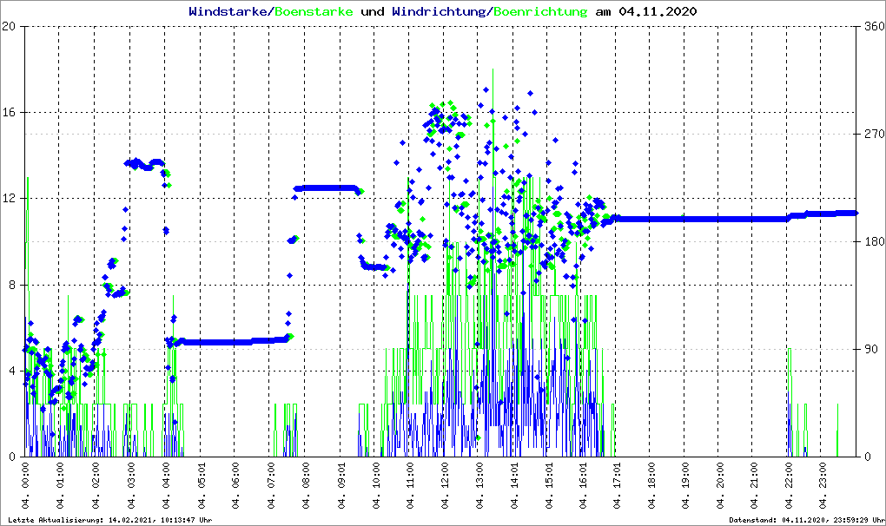
Task: Click right axis value 180
Action: click(x=874, y=241)
